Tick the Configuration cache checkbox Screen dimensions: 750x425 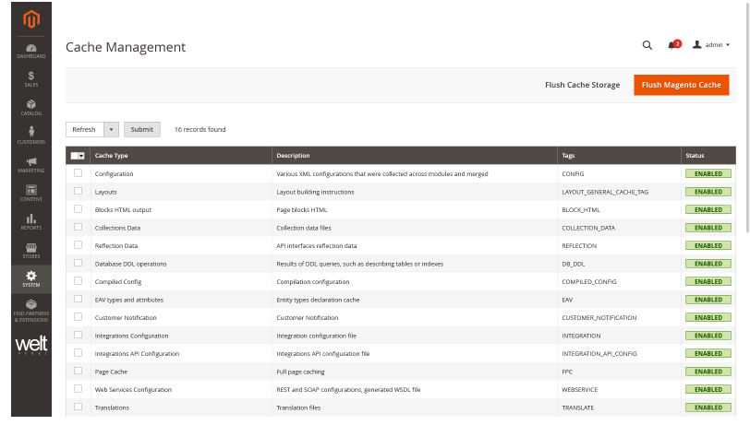click(78, 173)
